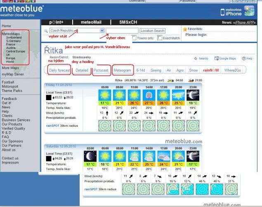Click the location search text field
This screenshot has height=207, width=262.
122,31
